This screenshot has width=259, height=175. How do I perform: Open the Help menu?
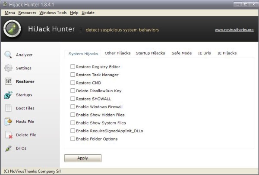pos(74,12)
